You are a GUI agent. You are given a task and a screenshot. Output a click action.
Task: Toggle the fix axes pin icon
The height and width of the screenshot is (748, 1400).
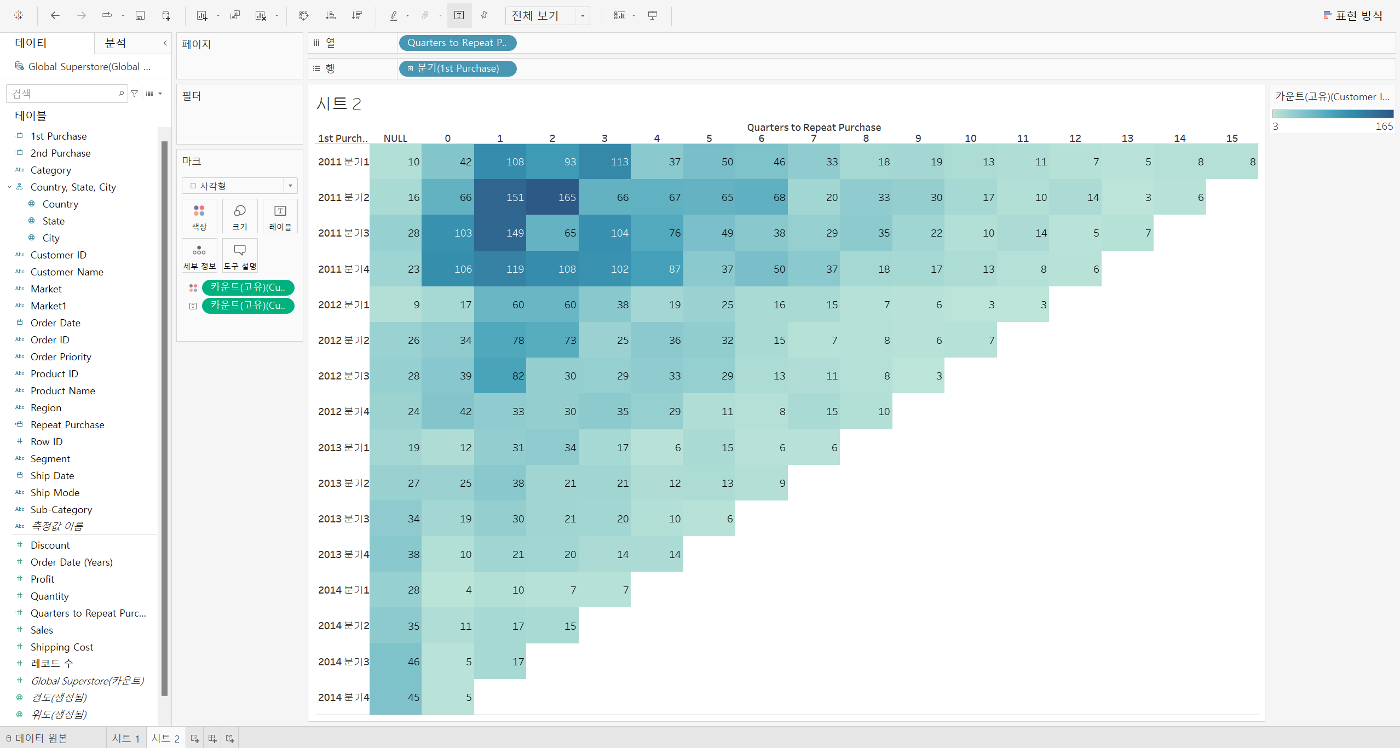click(484, 15)
